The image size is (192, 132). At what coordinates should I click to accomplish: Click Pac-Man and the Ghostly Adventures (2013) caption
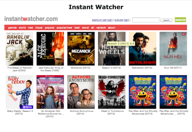coord(143,112)
